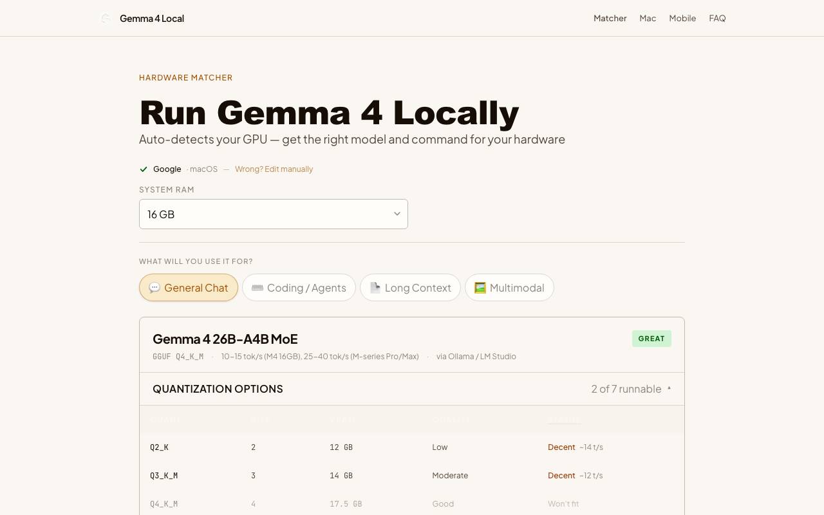Select the Long Context use case
This screenshot has width=824, height=515.
(x=410, y=288)
